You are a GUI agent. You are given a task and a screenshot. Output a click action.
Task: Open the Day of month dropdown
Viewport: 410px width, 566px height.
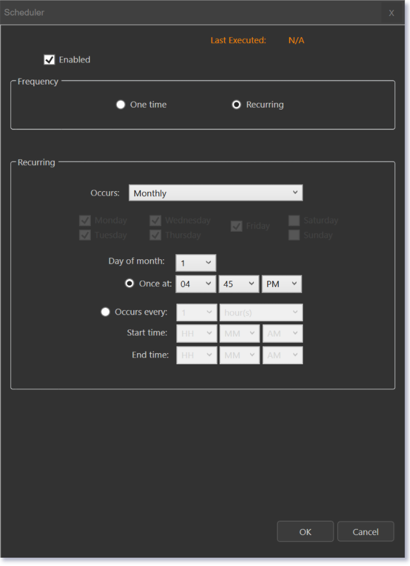pyautogui.click(x=196, y=263)
